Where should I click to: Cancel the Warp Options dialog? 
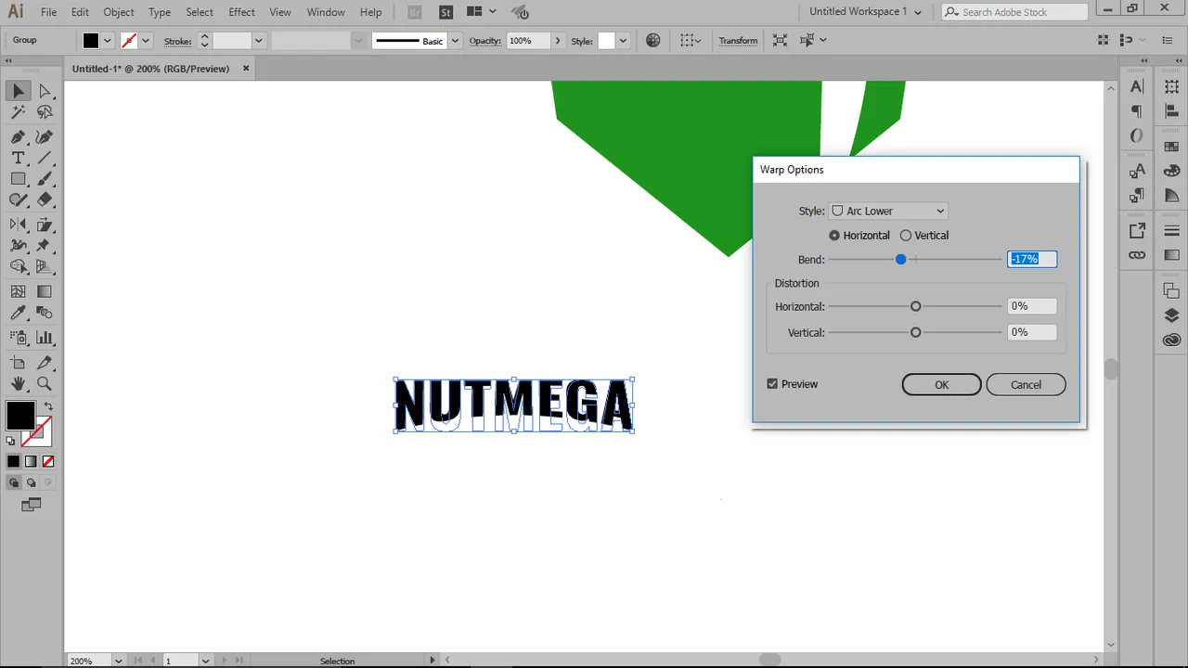tap(1026, 385)
